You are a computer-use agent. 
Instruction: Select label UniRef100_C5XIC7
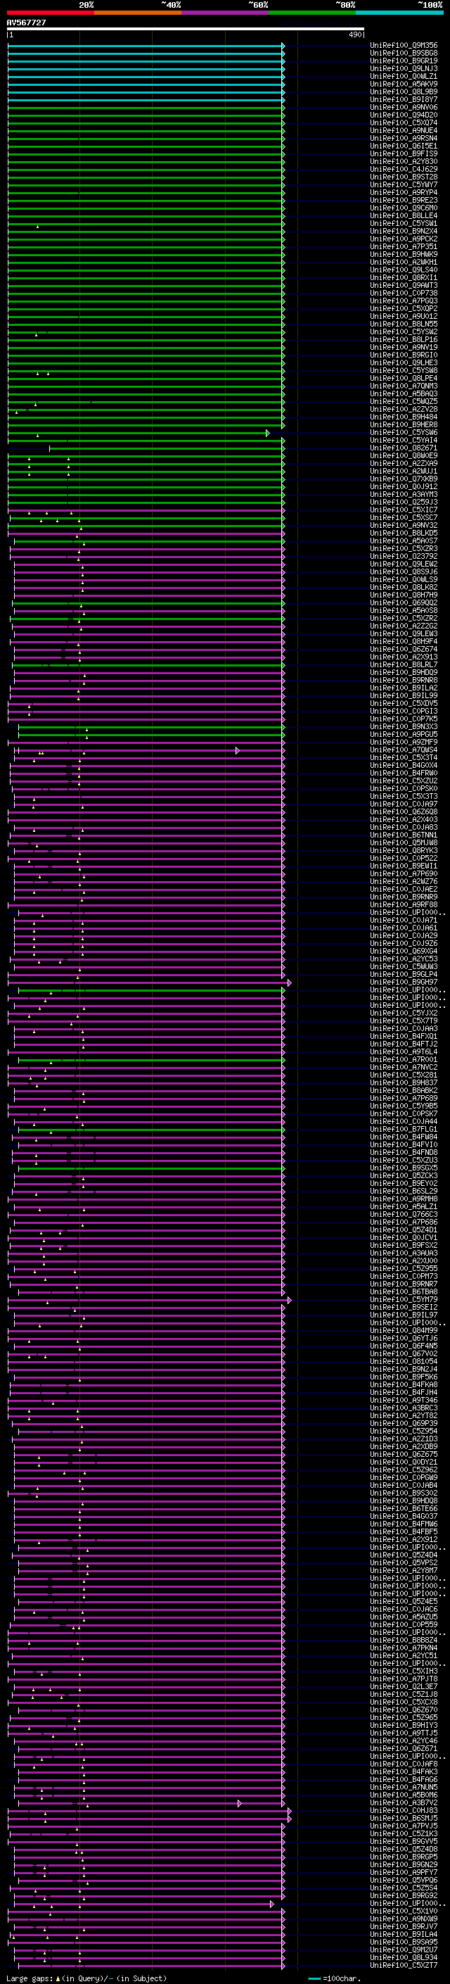[404, 510]
